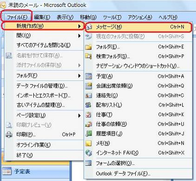Choose すべてのアイテムを閉じる(E)
The height and width of the screenshot is (181, 196).
[x=44, y=45]
